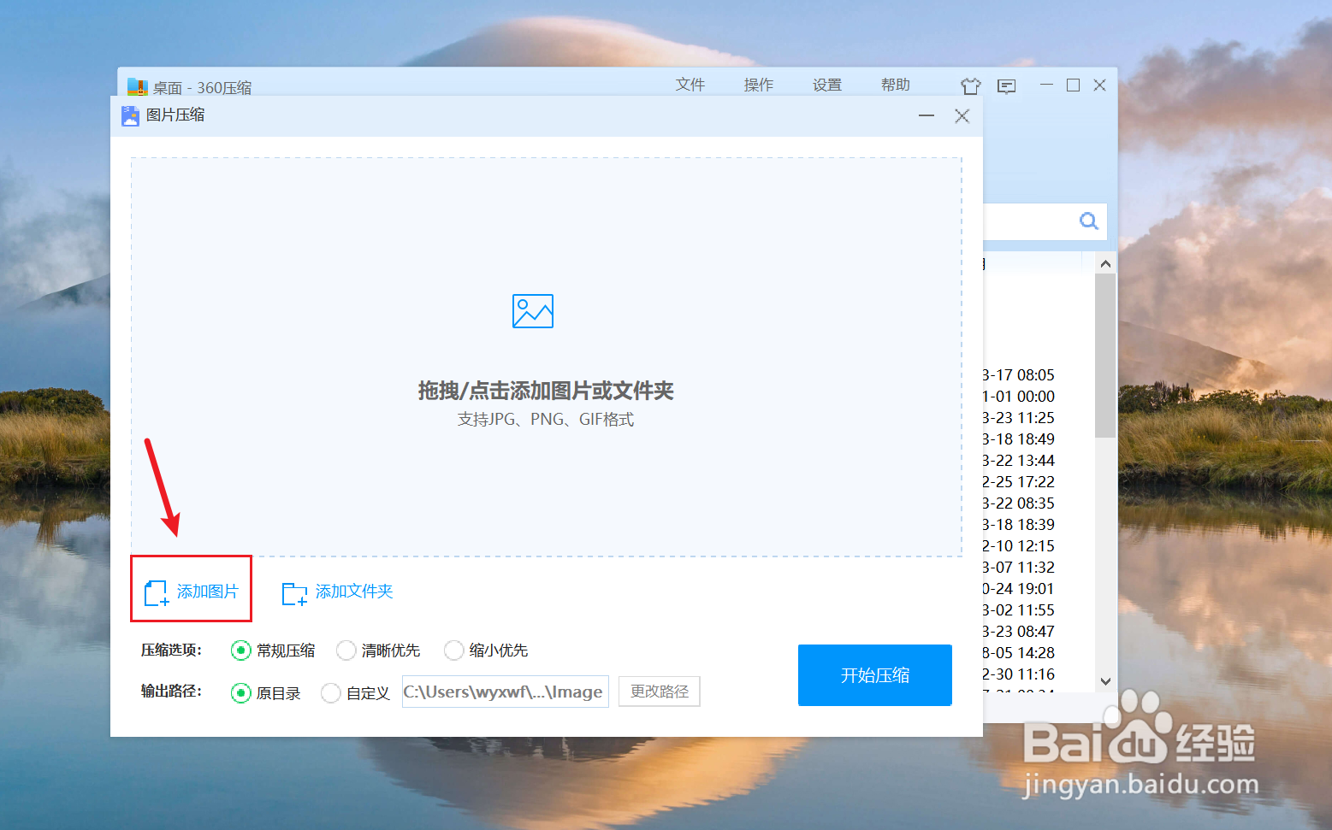
Task: Click the 360压缩 app icon in title bar
Action: point(135,85)
